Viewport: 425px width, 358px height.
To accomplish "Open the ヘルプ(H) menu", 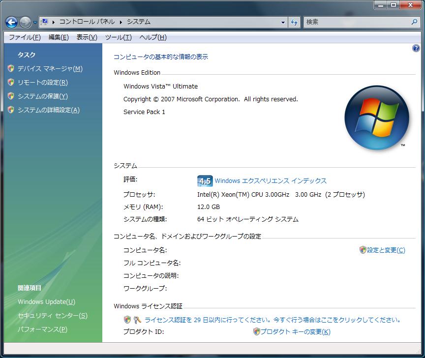I will point(153,37).
